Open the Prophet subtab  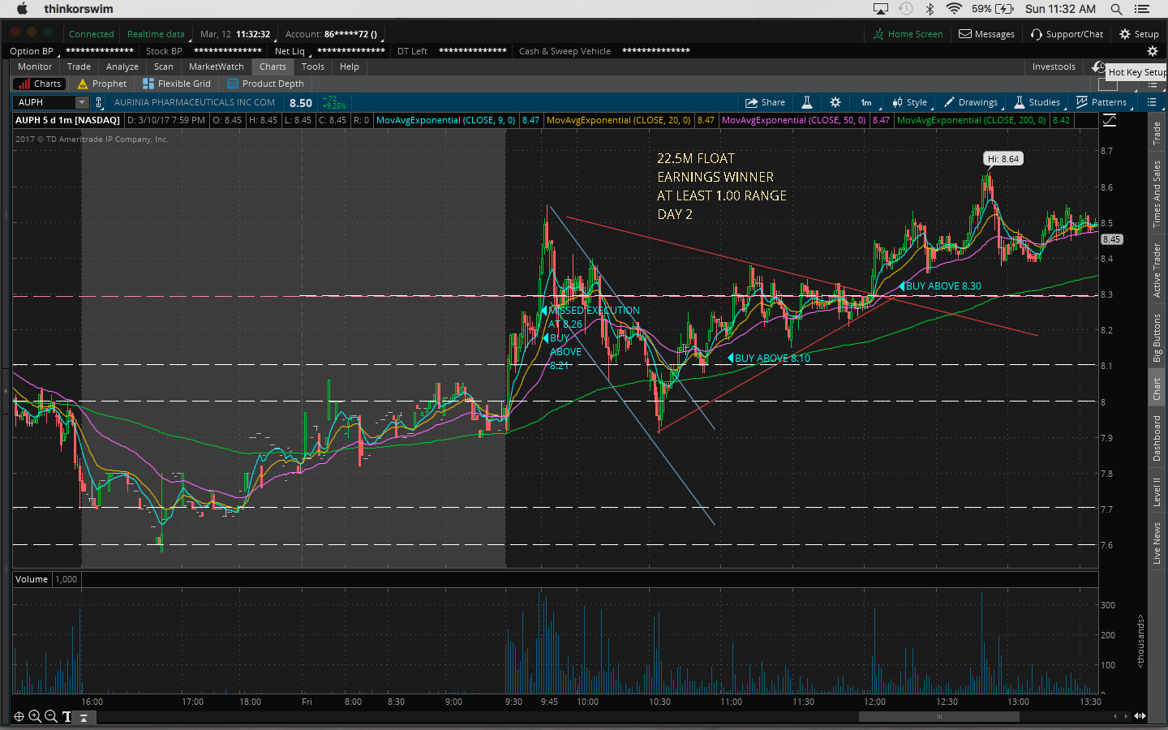click(x=102, y=84)
